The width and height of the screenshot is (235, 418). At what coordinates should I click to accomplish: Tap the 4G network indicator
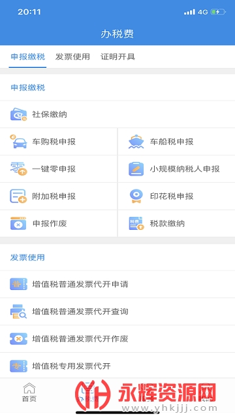pyautogui.click(x=203, y=12)
